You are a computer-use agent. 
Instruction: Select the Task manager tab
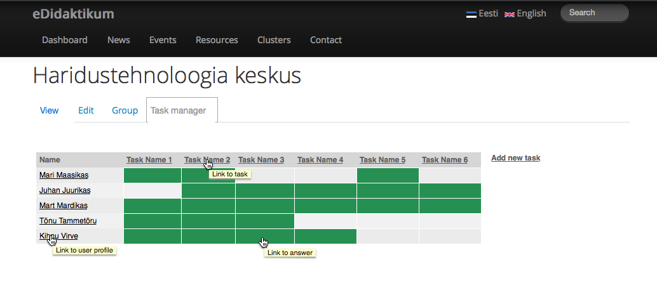click(x=179, y=110)
